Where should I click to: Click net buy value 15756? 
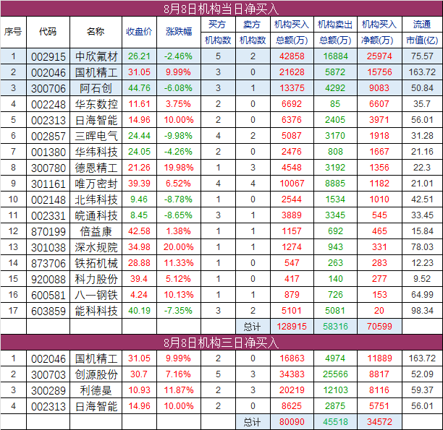379,72
